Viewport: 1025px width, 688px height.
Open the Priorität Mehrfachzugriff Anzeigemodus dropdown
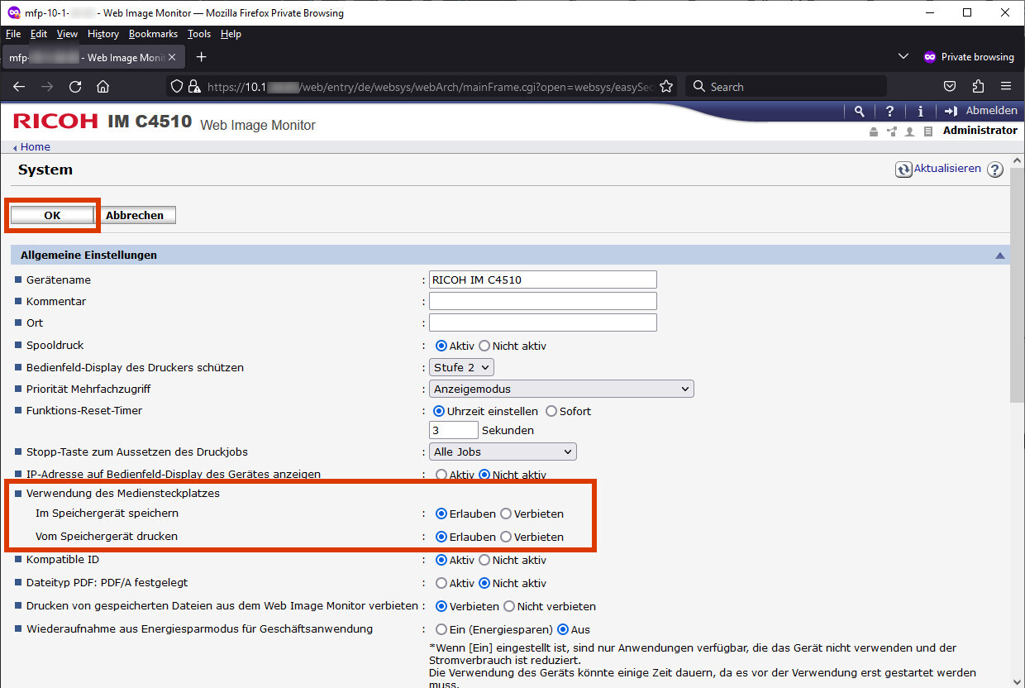pyautogui.click(x=561, y=389)
